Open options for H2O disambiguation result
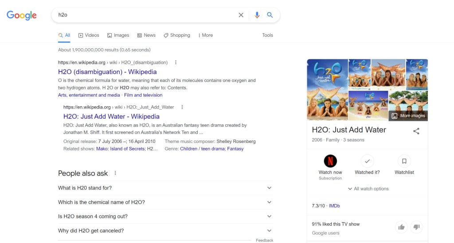This screenshot has height=243, width=454. pyautogui.click(x=176, y=62)
